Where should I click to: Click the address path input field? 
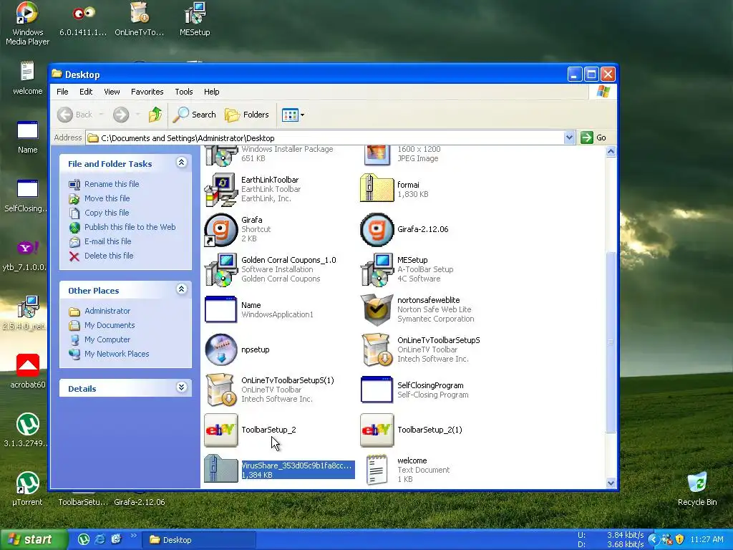(326, 138)
